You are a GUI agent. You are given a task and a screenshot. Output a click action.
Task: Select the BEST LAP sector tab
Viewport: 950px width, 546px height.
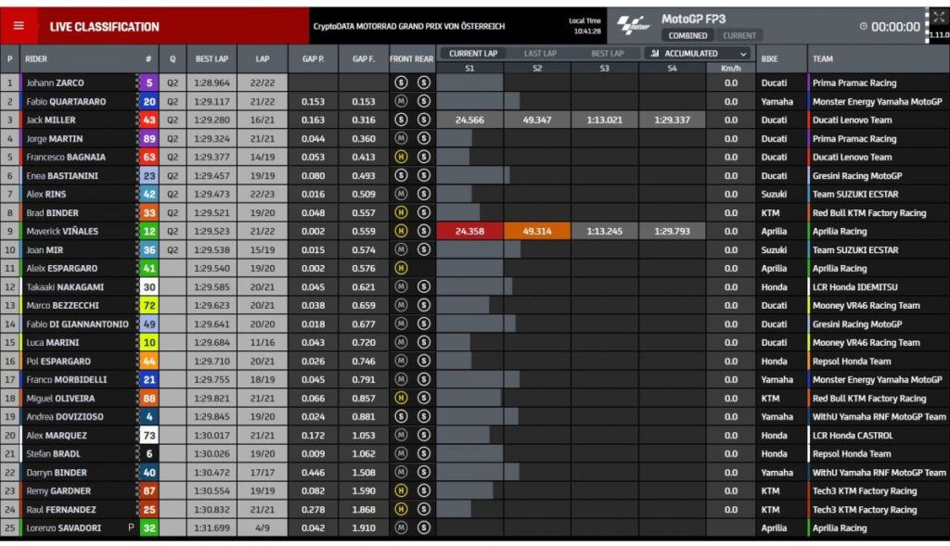click(x=607, y=53)
